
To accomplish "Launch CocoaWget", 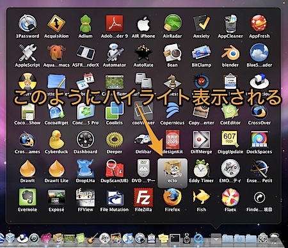I will point(56,112).
